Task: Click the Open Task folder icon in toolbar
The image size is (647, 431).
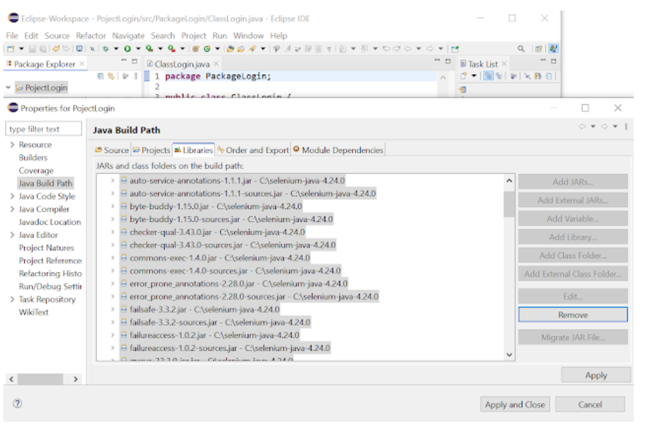Action: (241, 49)
